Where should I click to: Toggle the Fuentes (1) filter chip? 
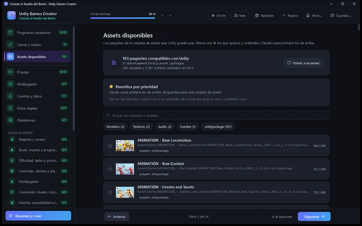(188, 127)
